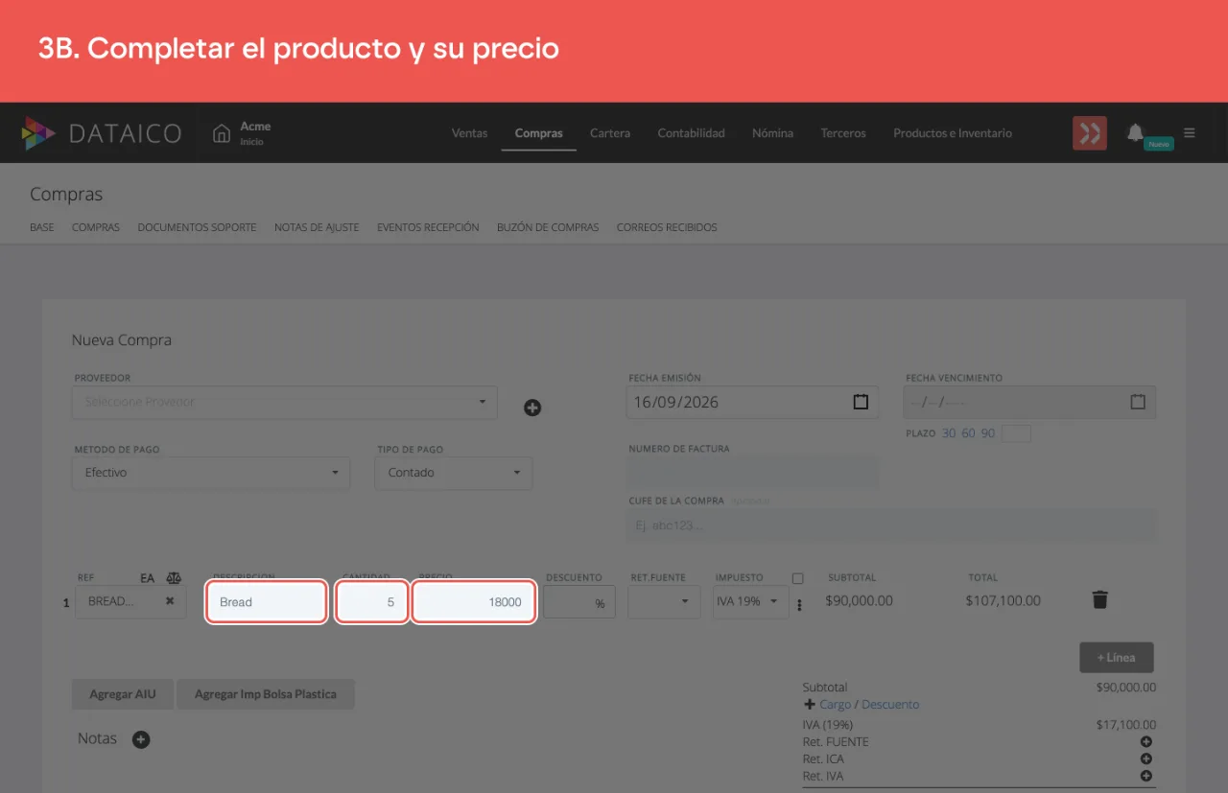Open Productos e Inventario menu

[x=953, y=133]
